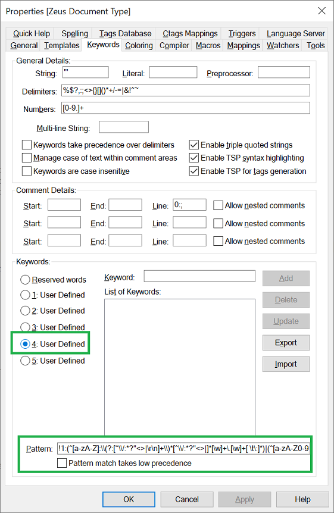Switch to the Tools tab
Image resolution: width=334 pixels, height=513 pixels.
316,45
